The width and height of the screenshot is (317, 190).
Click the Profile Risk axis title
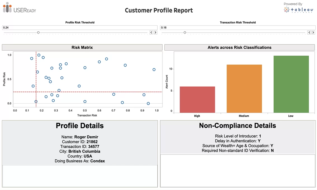point(4,79)
